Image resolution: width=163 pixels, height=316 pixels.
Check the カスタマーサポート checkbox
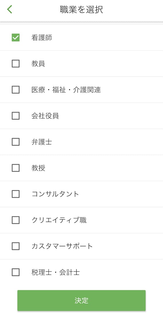coord(15,246)
